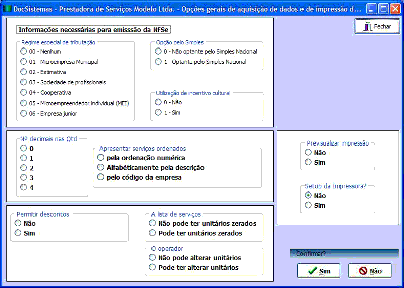404x288 pixels.
Task: Set quantity decimals to 4
Action: pos(23,187)
